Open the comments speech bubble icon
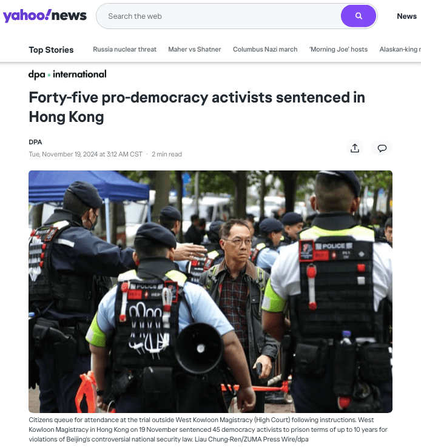The width and height of the screenshot is (421, 447). (382, 148)
